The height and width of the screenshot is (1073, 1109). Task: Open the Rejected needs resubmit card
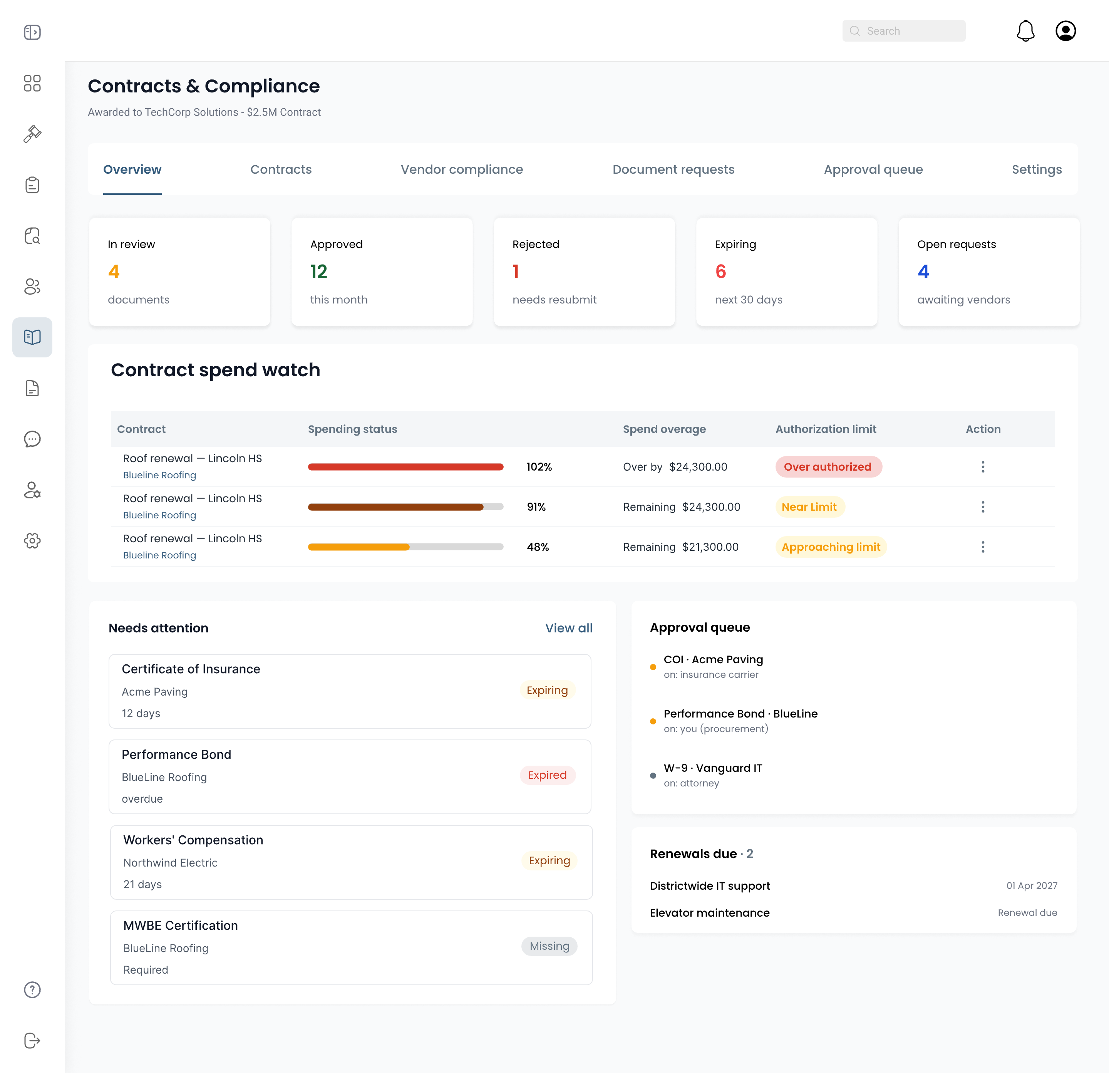(585, 272)
